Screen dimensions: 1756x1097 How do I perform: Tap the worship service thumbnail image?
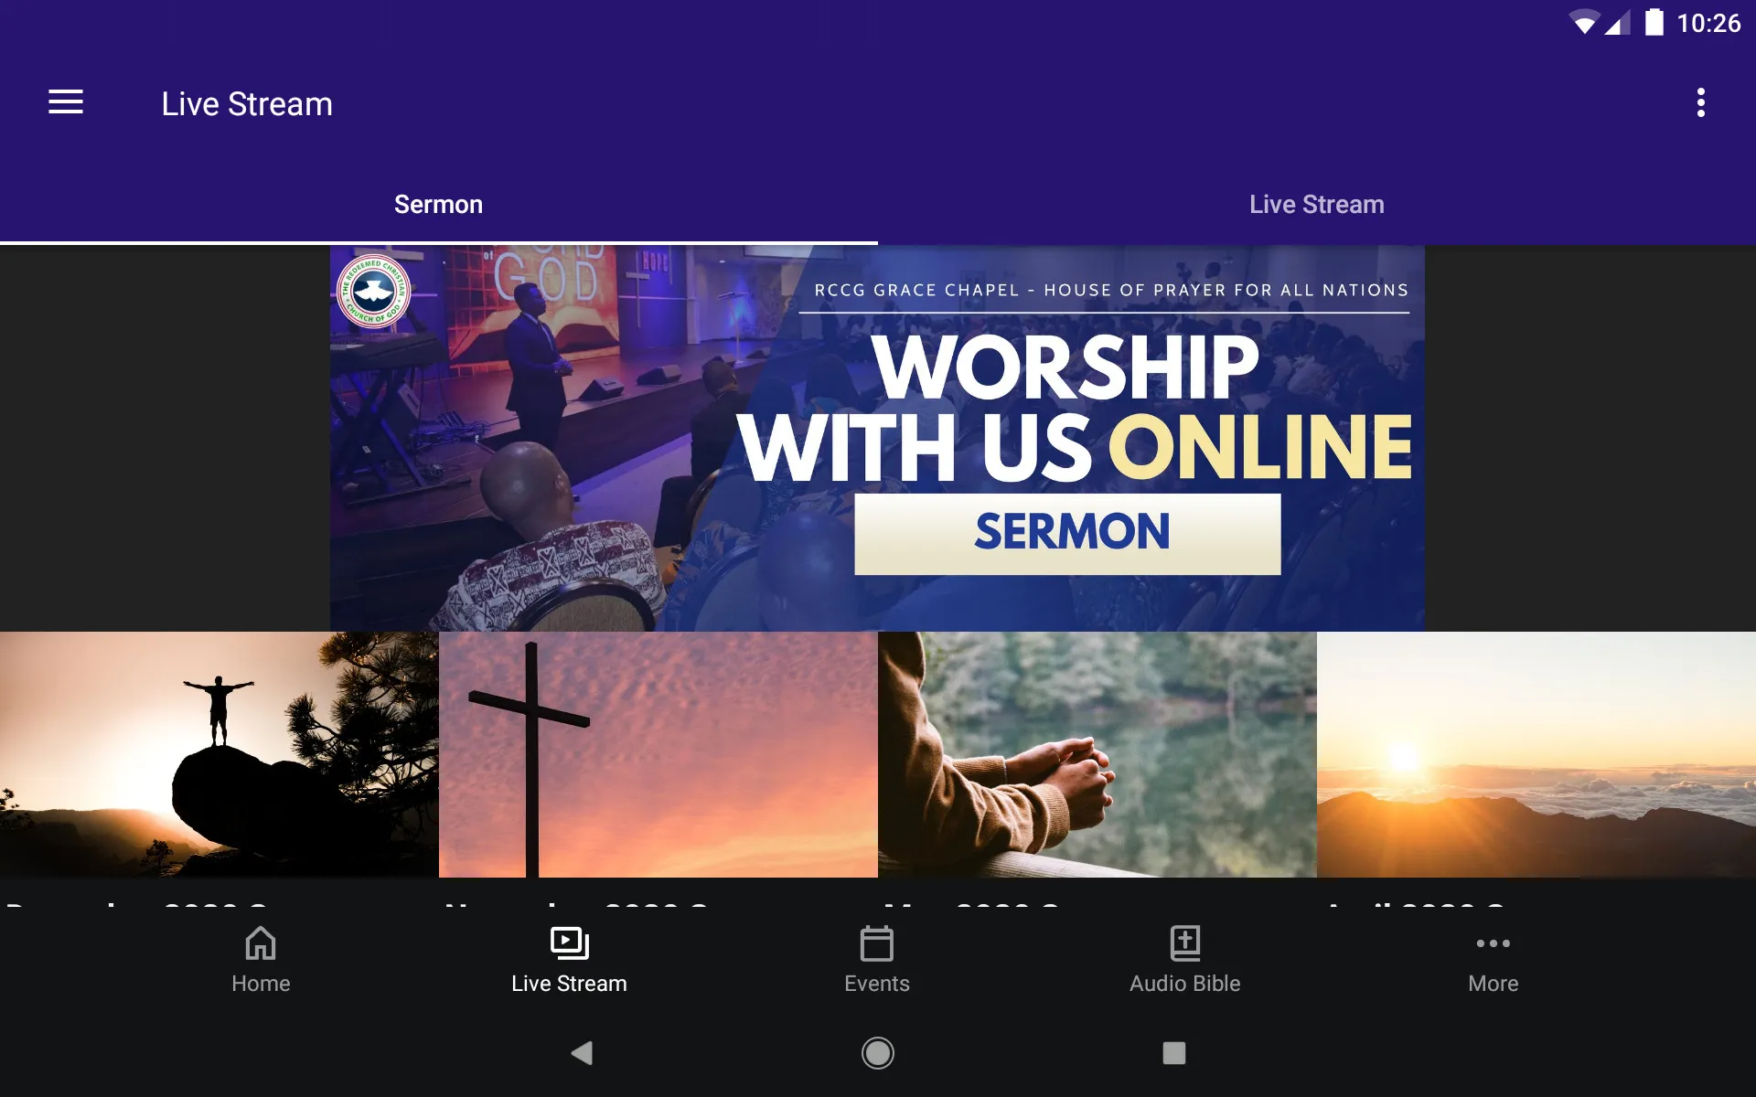(876, 437)
